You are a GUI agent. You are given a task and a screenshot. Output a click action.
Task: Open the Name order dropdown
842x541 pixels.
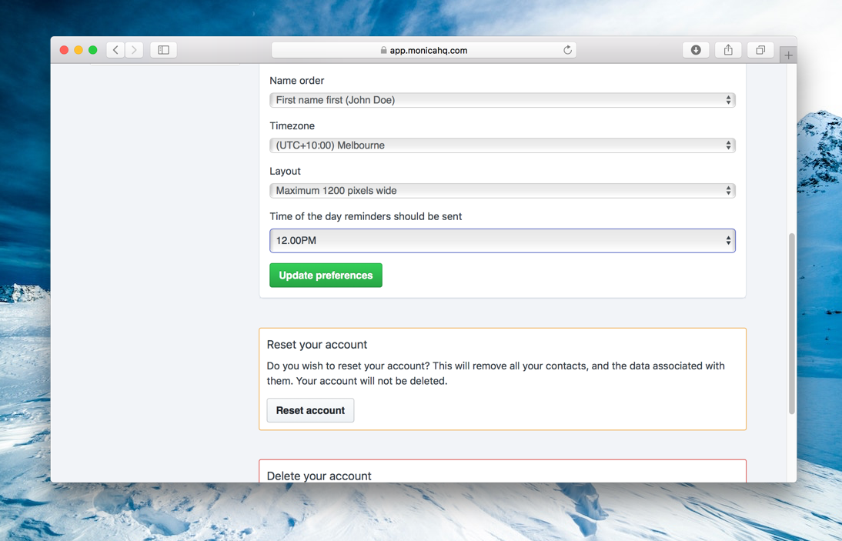pyautogui.click(x=502, y=100)
